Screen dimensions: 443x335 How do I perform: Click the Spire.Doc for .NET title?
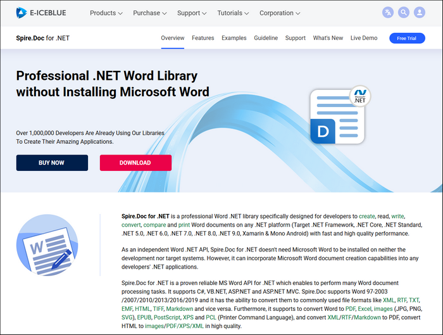point(42,38)
